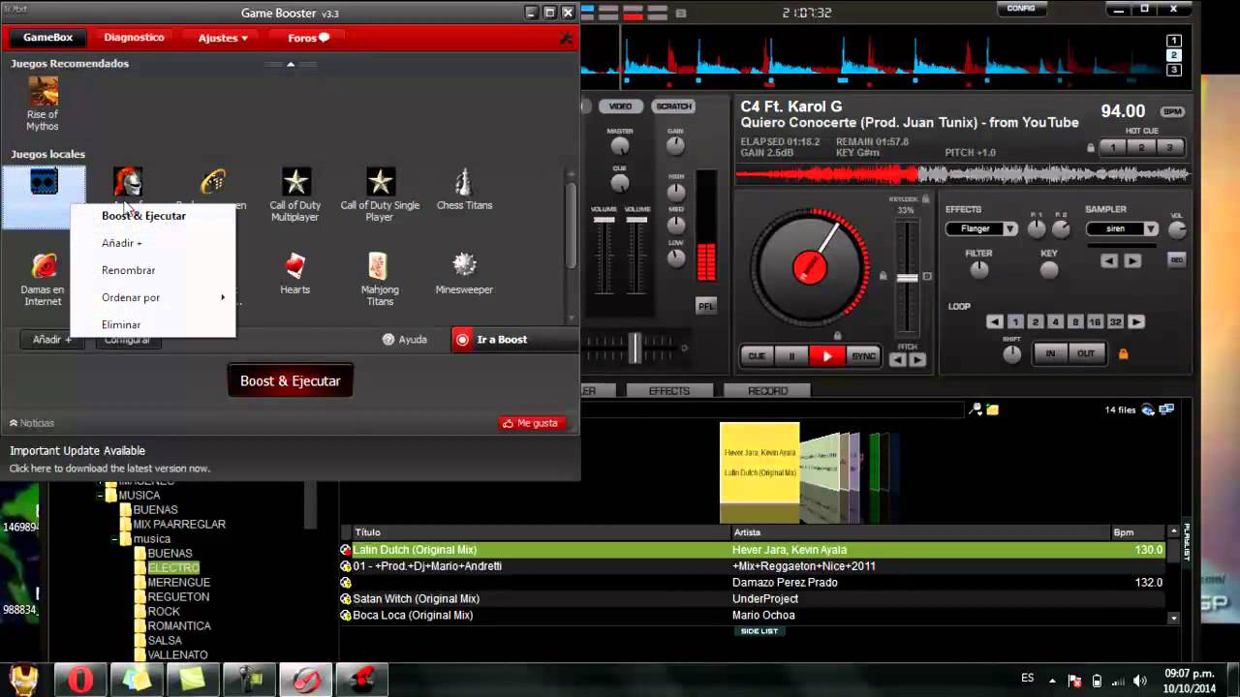Click the jog wheel turntable
Screen dimensions: 1240x697
pos(810,267)
